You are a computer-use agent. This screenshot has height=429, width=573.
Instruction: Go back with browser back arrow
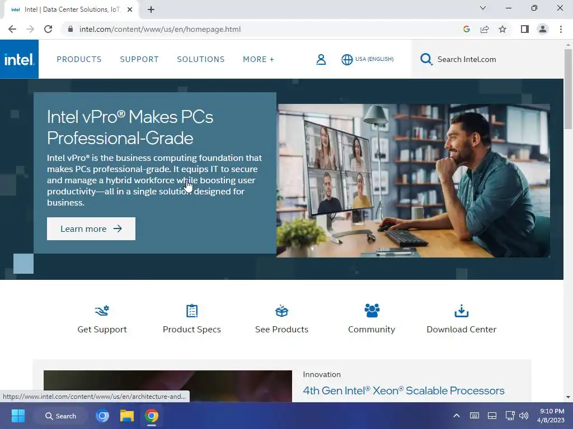click(12, 29)
